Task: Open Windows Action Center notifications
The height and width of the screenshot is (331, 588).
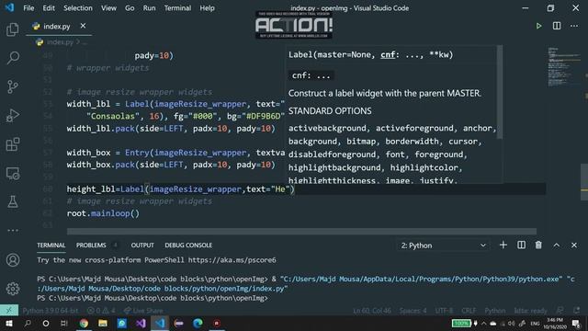Action: (x=576, y=323)
